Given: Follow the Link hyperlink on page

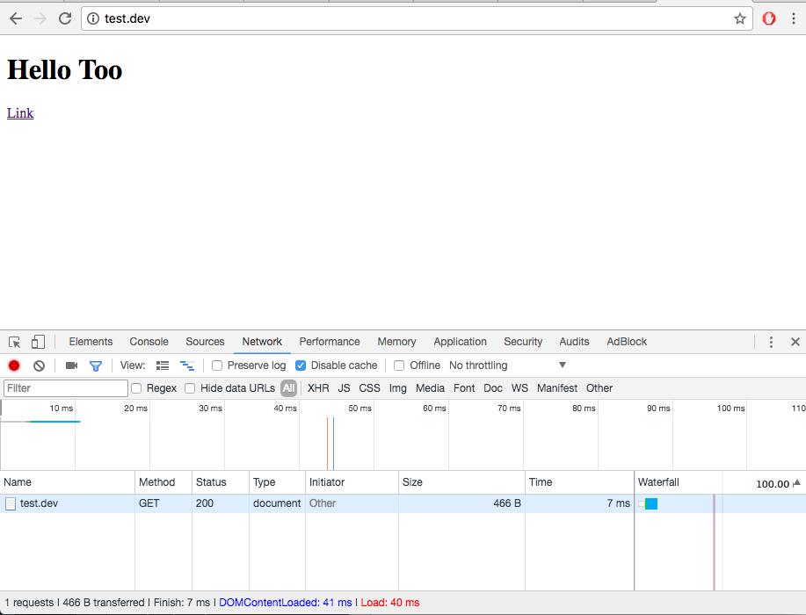Looking at the screenshot, I should 20,113.
